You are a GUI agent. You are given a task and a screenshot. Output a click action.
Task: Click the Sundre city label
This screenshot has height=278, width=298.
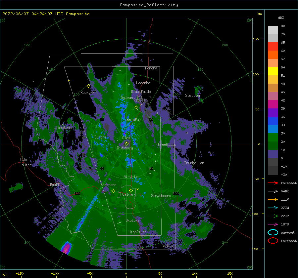100,137
